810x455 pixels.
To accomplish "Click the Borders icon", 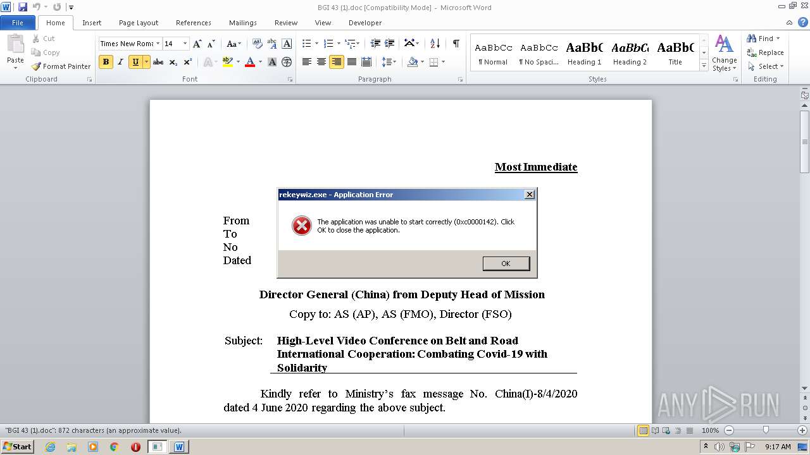I will pyautogui.click(x=433, y=62).
